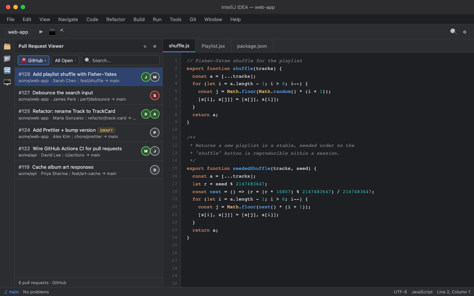Select PR #127 Debounce the search input
The image size is (474, 296).
pos(89,95)
